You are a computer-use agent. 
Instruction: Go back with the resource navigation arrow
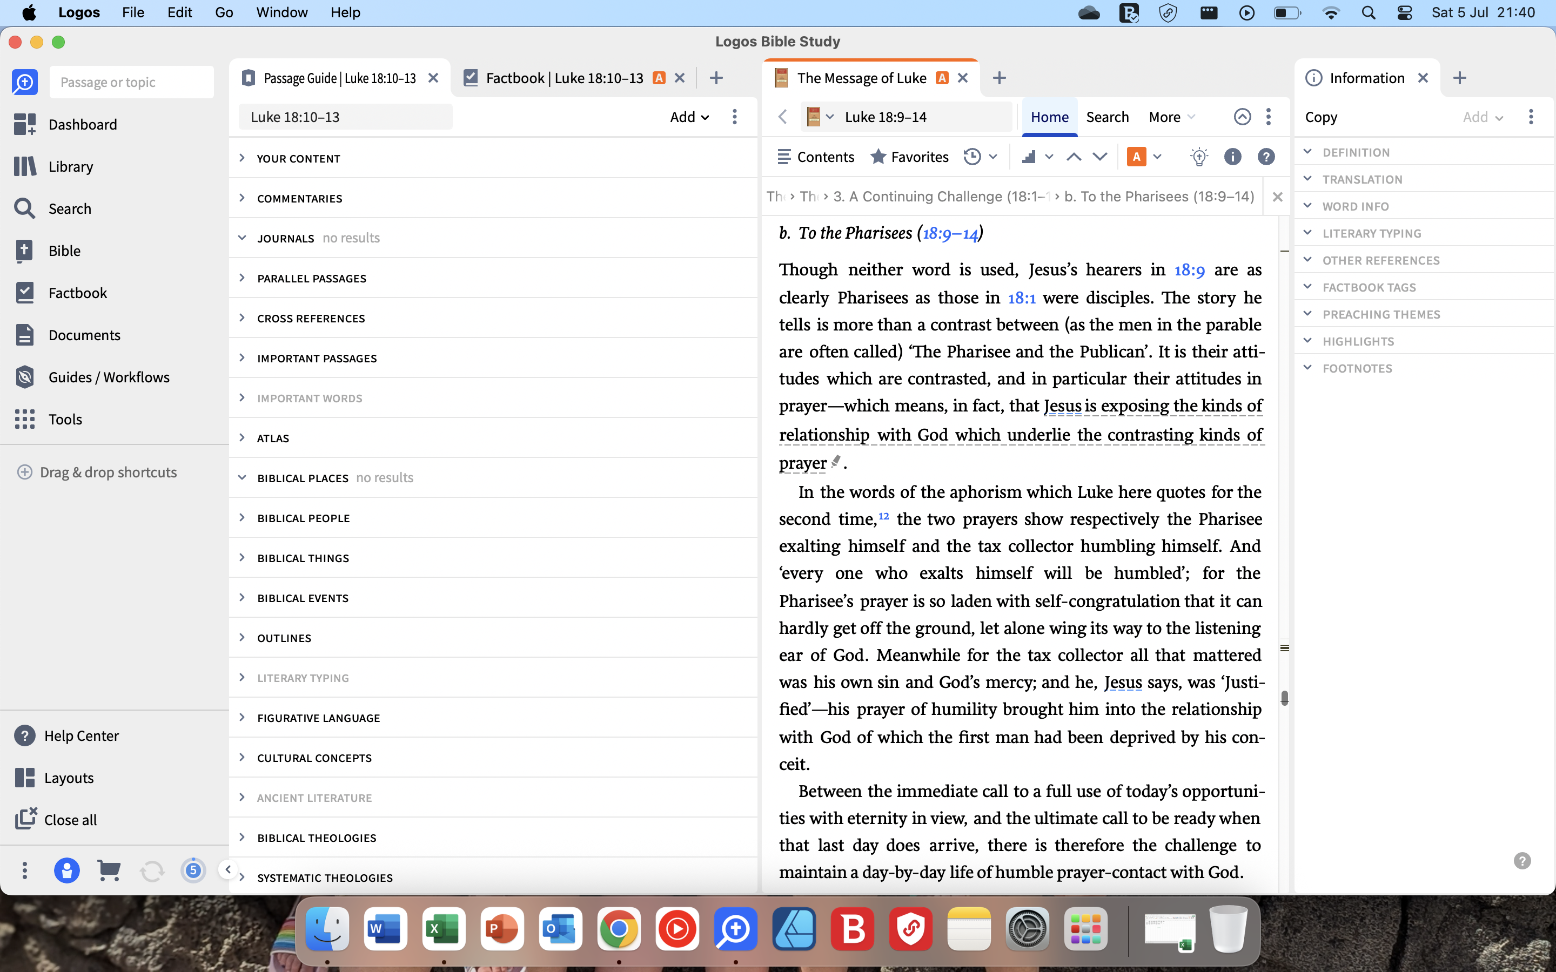[782, 116]
